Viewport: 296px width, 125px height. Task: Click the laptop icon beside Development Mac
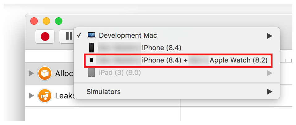92,36
